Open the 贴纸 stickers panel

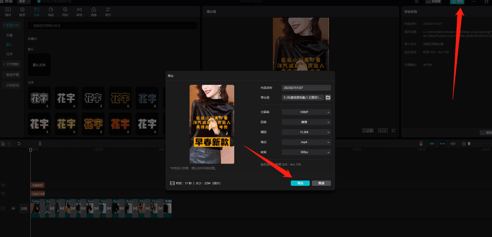(x=51, y=11)
